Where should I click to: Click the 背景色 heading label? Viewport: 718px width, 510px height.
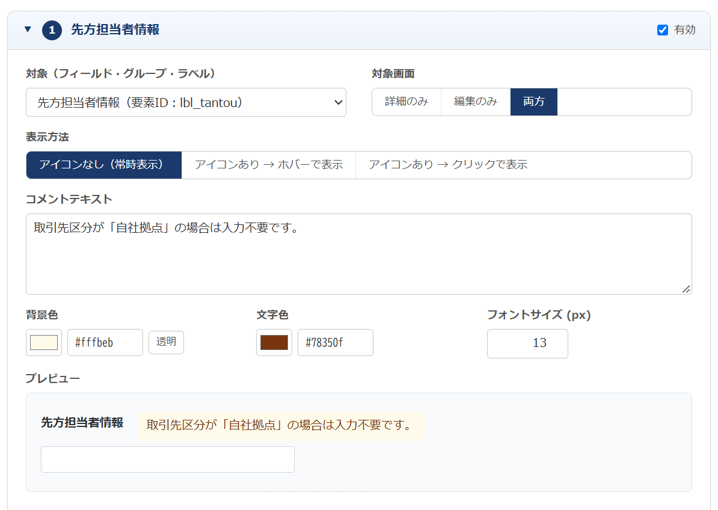coord(41,315)
